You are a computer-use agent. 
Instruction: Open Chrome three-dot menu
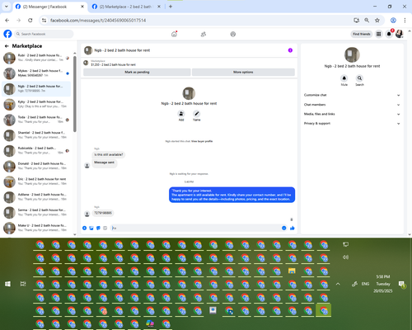pos(405,21)
